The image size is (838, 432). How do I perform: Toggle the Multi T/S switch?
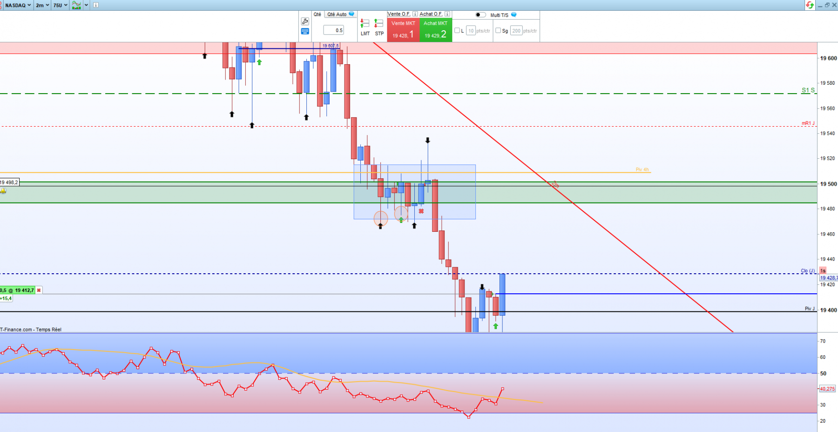(x=480, y=15)
